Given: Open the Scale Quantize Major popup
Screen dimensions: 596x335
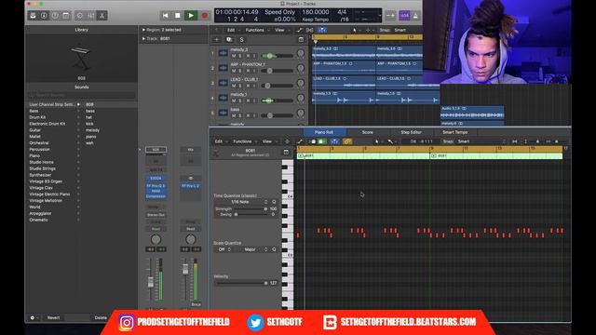Looking at the screenshot, I should [x=254, y=249].
